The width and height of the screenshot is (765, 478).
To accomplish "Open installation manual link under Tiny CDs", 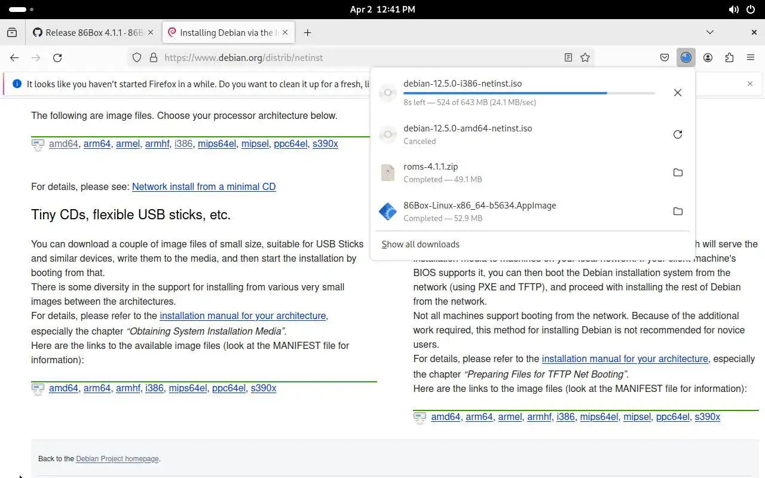I will pyautogui.click(x=243, y=315).
